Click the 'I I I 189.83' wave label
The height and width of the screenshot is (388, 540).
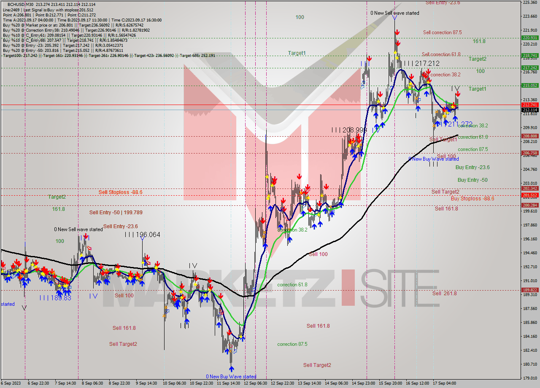click(55, 298)
